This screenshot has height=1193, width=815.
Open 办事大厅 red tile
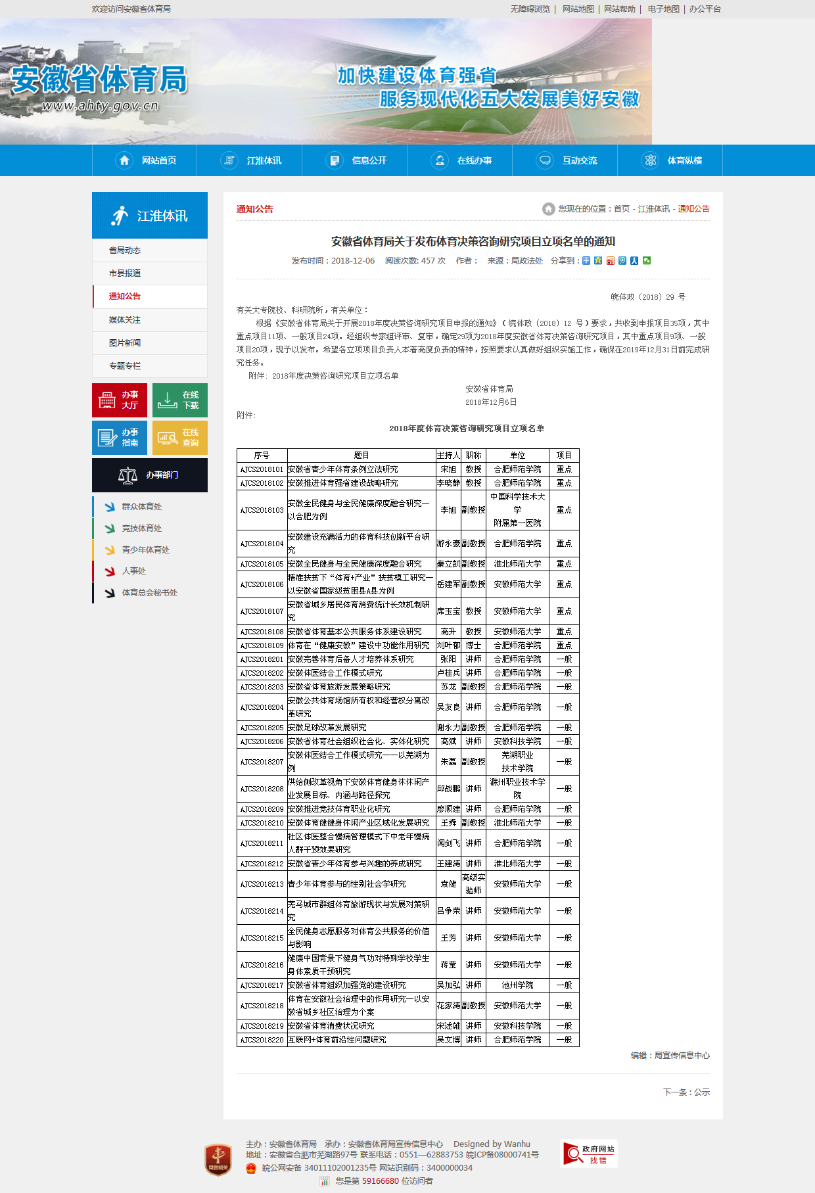[x=120, y=400]
